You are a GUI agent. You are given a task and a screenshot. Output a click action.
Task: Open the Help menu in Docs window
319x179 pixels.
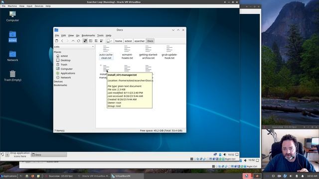(x=109, y=35)
